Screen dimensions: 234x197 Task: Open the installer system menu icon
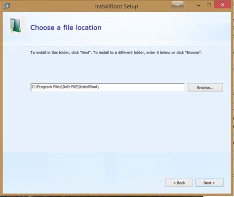(x=7, y=6)
